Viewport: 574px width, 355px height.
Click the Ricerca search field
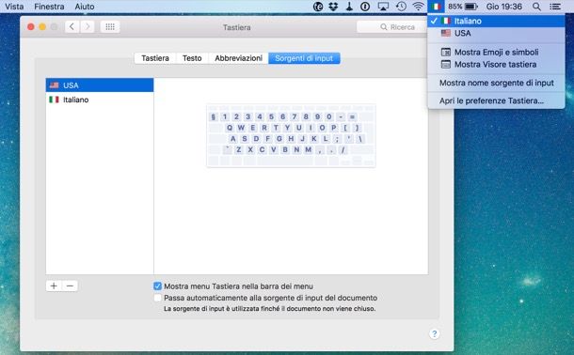392,27
